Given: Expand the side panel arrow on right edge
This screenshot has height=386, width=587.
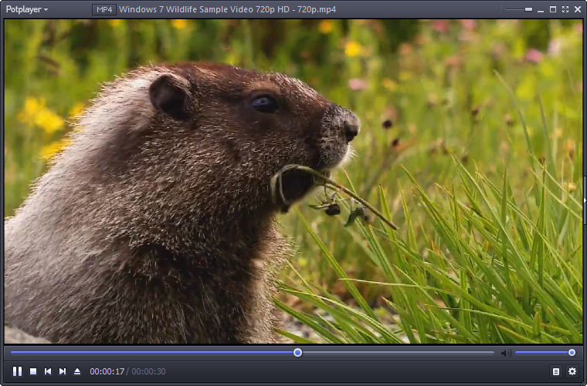Looking at the screenshot, I should pos(584,201).
